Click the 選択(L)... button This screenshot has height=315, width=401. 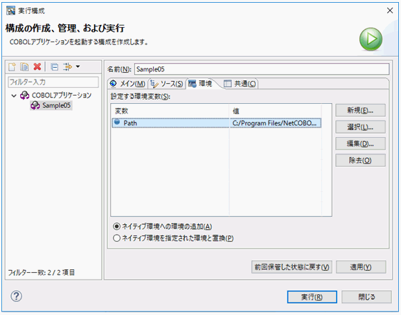[x=360, y=127]
